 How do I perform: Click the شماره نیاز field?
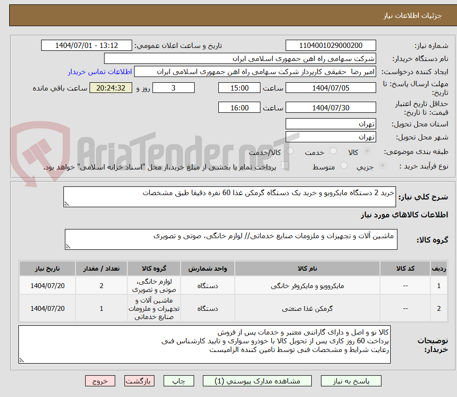coord(331,46)
